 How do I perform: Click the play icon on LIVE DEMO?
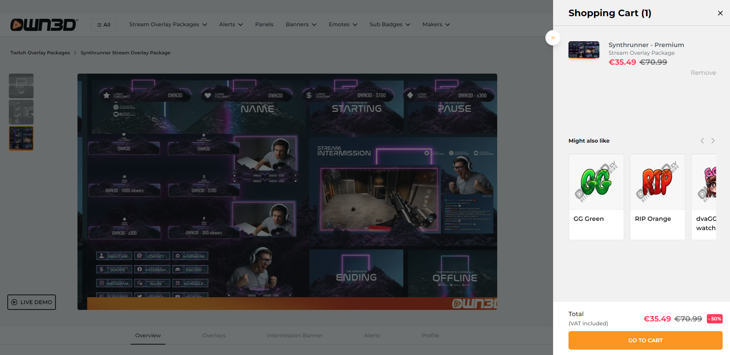[14, 302]
